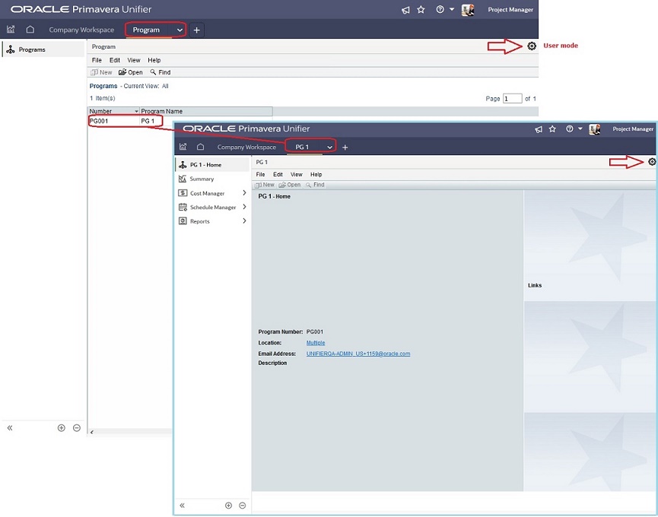Screen dimensions: 658x517
Task: Open the bookmarks star in the back window
Action: tap(421, 9)
